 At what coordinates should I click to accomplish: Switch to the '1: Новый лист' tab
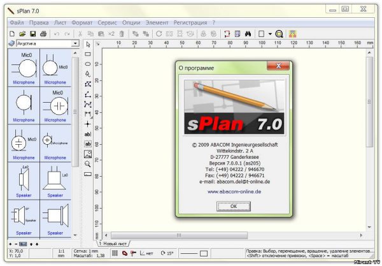tap(113, 244)
